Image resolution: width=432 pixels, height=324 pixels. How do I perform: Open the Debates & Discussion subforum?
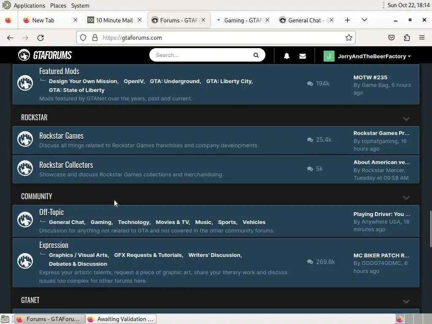point(78,264)
